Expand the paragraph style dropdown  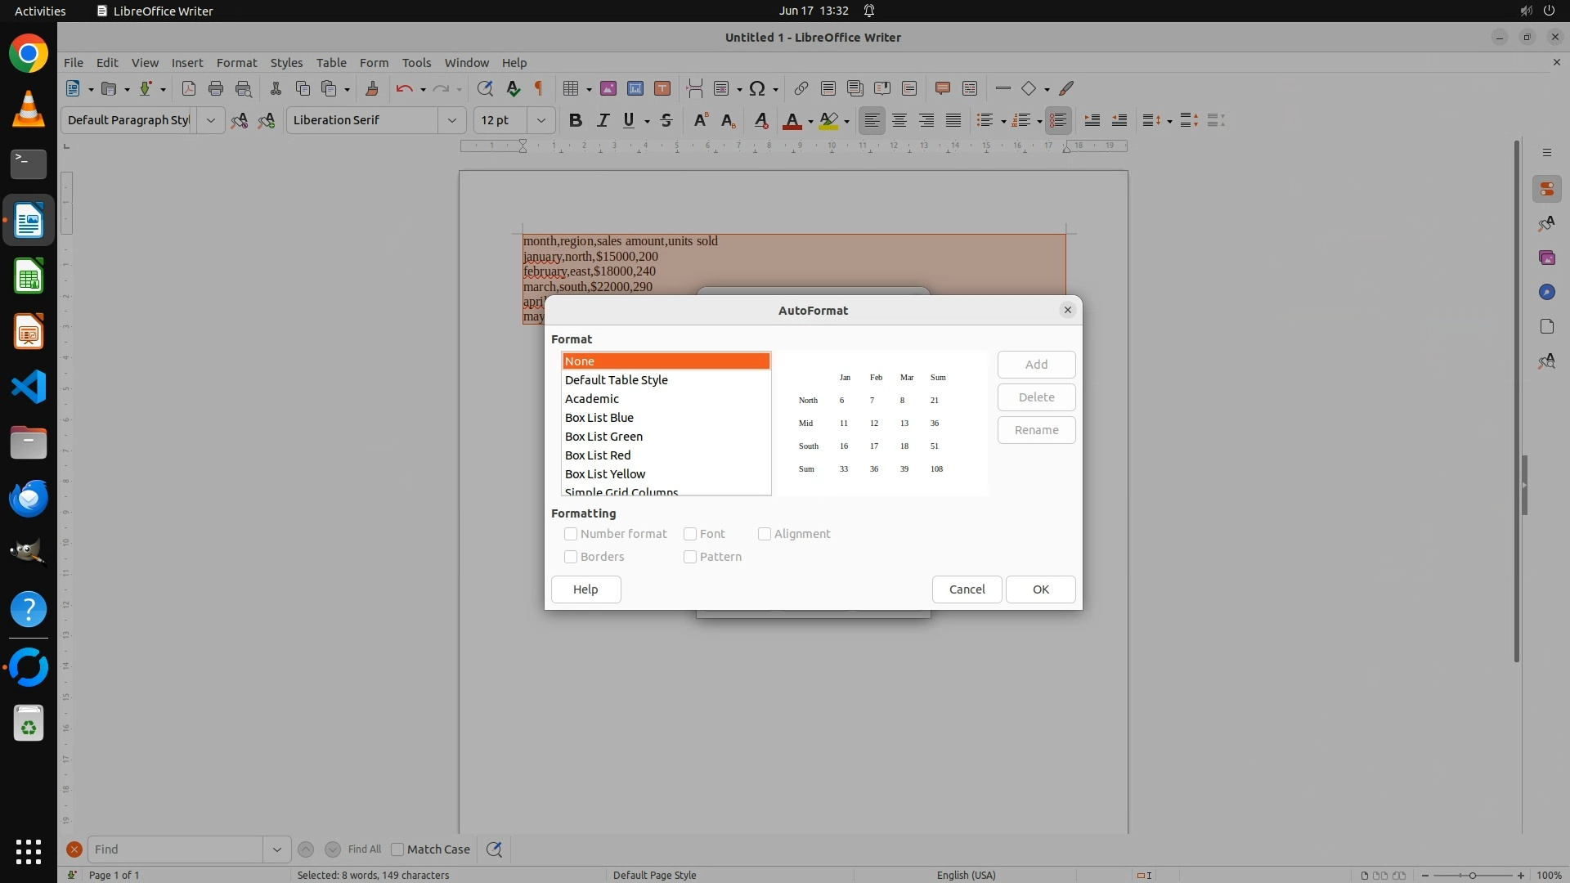[210, 120]
